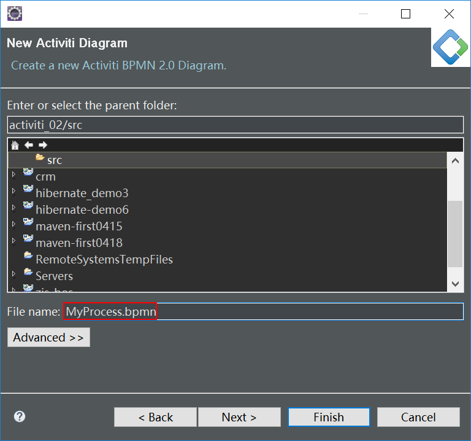Click the maven-first0418 project icon

click(x=28, y=238)
